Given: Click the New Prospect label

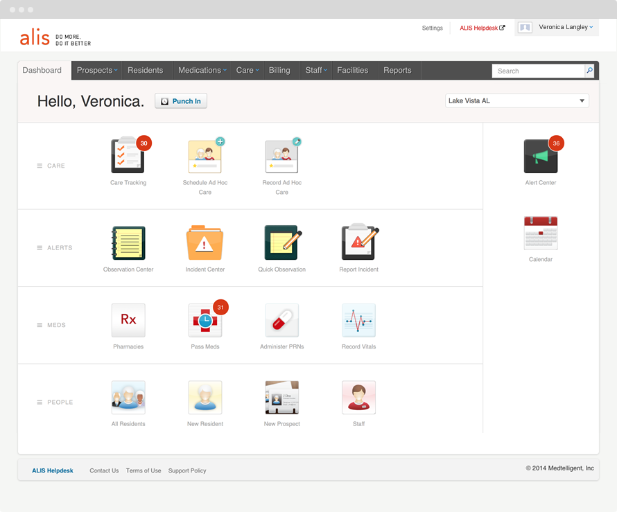Looking at the screenshot, I should (281, 423).
